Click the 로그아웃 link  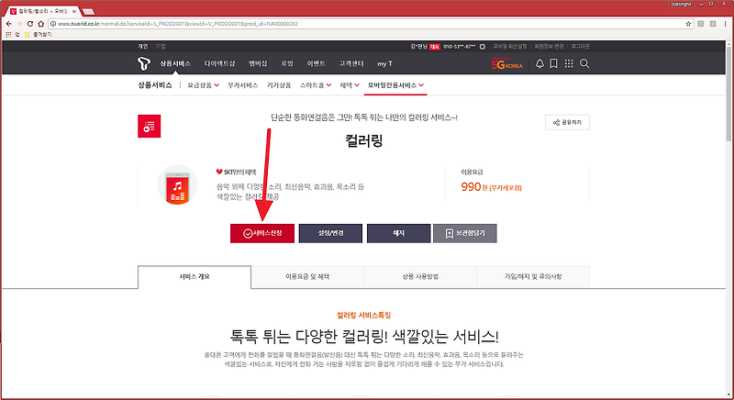581,46
